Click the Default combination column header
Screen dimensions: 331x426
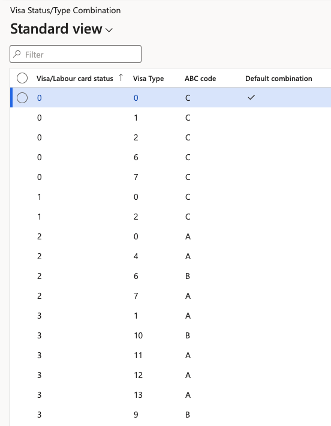[279, 79]
